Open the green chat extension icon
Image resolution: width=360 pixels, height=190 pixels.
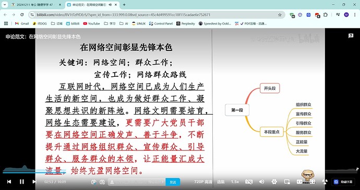click(292, 15)
